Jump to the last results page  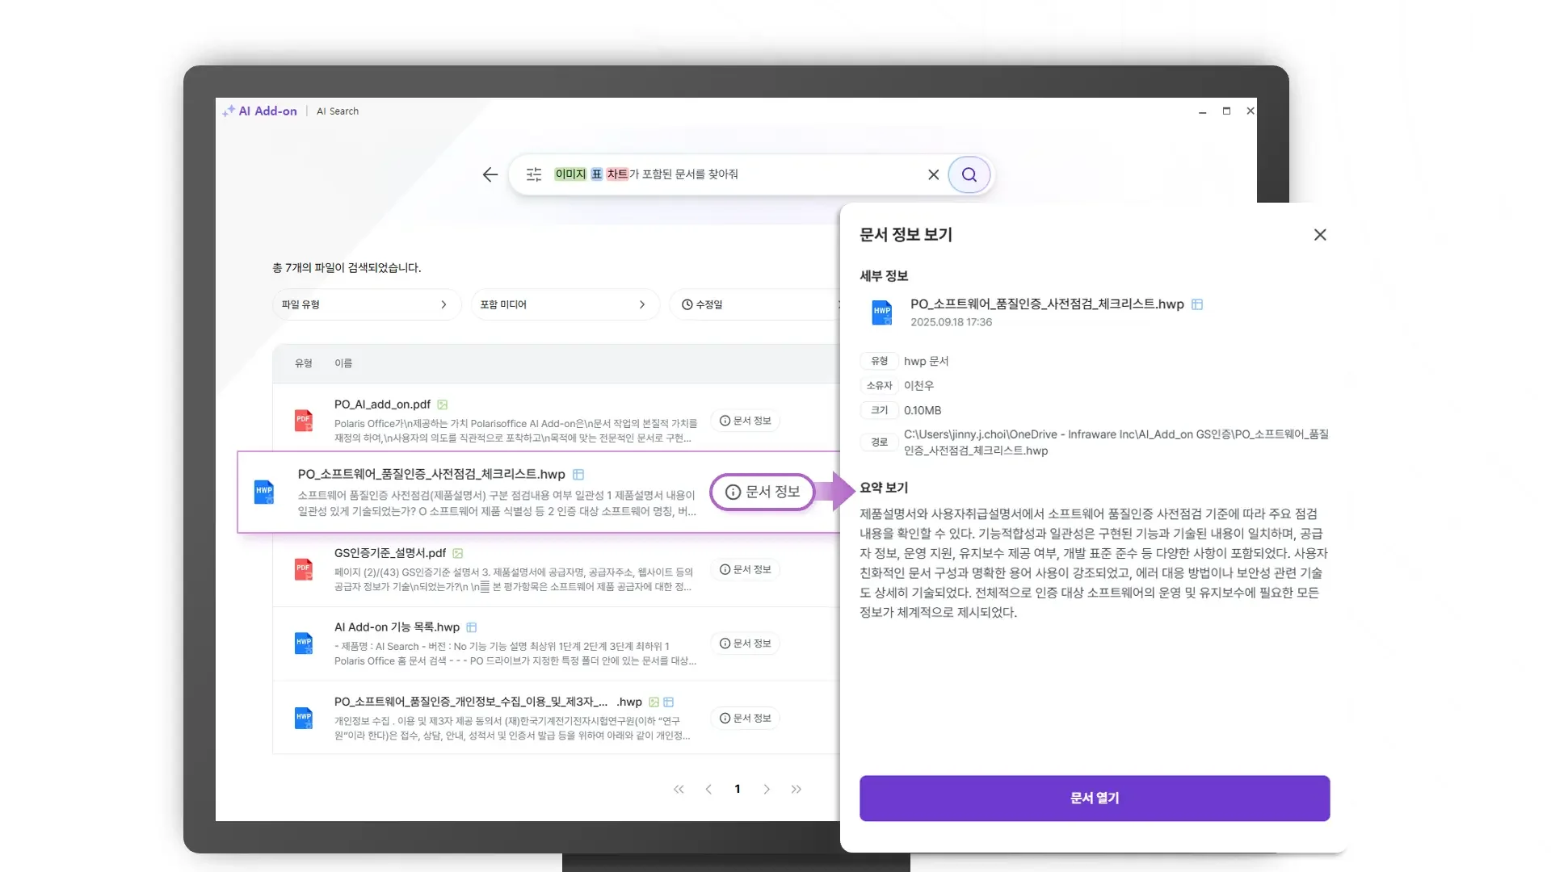coord(797,790)
